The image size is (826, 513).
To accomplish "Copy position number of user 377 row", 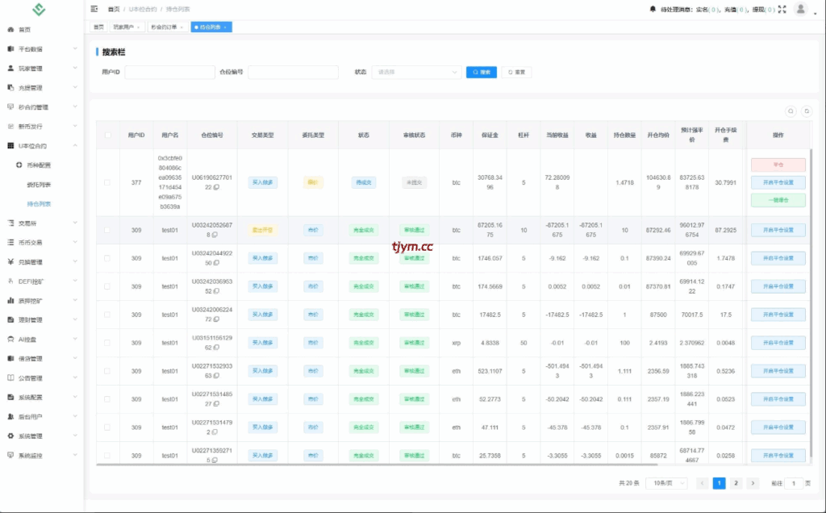I will (215, 188).
